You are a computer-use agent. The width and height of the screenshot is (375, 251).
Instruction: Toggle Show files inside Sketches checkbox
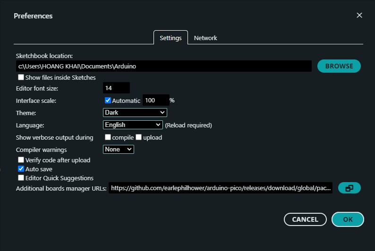(21, 77)
